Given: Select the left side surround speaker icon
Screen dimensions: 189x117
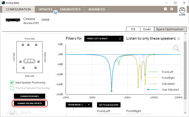Looking at the screenshot, I should (x=20, y=62).
